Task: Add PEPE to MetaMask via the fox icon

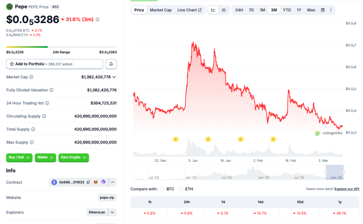Action: 96,182
